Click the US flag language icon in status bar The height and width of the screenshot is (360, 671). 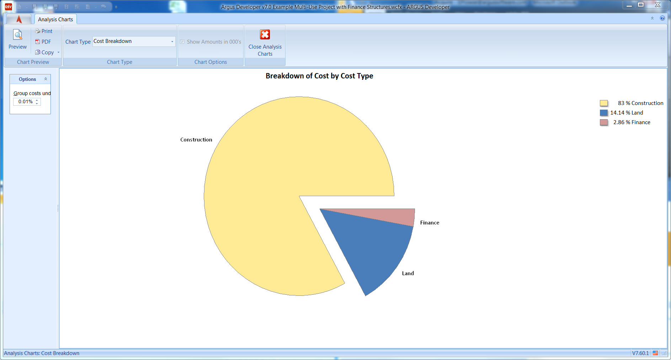655,353
